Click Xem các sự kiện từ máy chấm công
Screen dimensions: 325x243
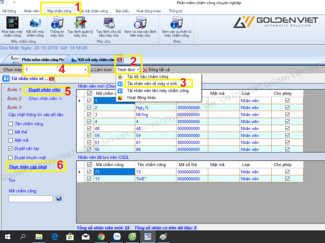[177, 23]
